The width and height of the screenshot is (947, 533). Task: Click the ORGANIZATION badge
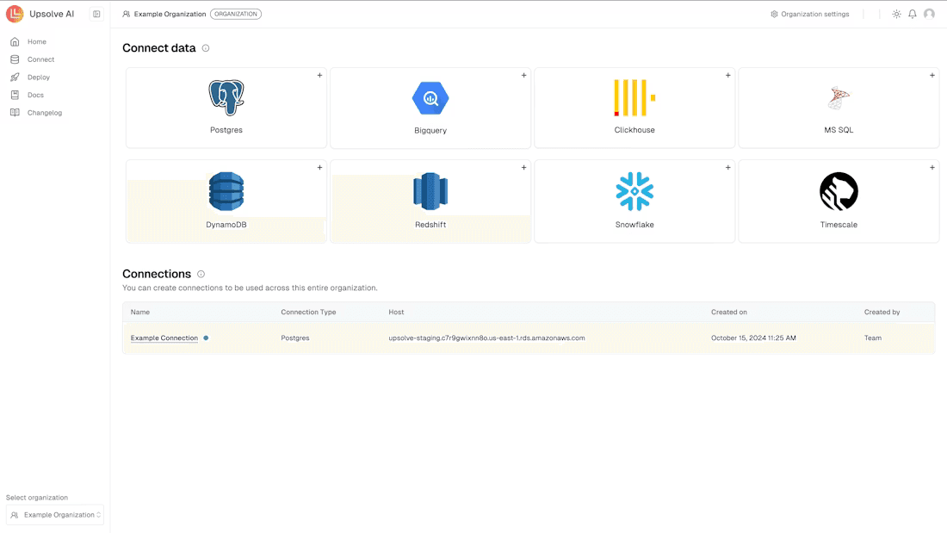(236, 14)
